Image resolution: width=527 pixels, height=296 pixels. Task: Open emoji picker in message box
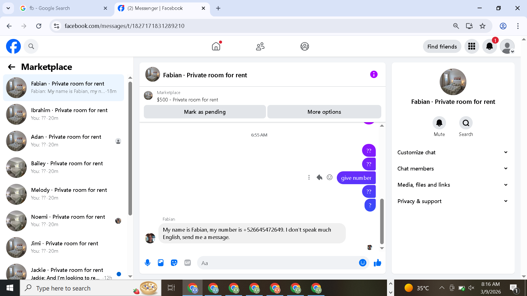point(363,263)
